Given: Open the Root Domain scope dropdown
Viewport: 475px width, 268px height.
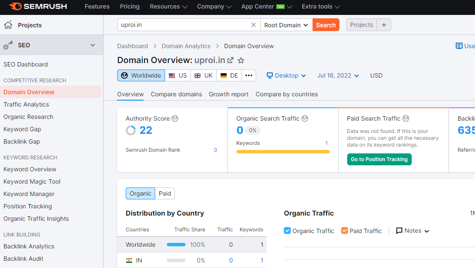Looking at the screenshot, I should click(x=286, y=25).
